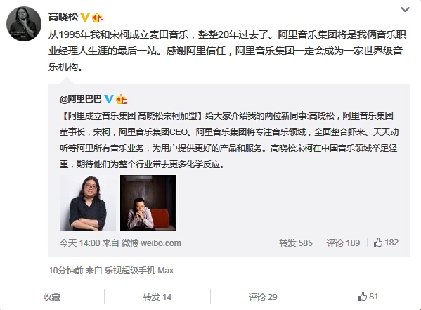Click 转发 585 on the quoted post

pyautogui.click(x=296, y=243)
